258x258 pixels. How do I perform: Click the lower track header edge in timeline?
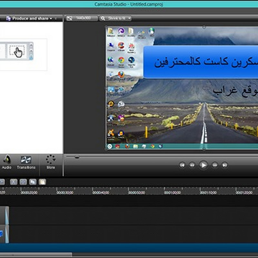pos(7,234)
